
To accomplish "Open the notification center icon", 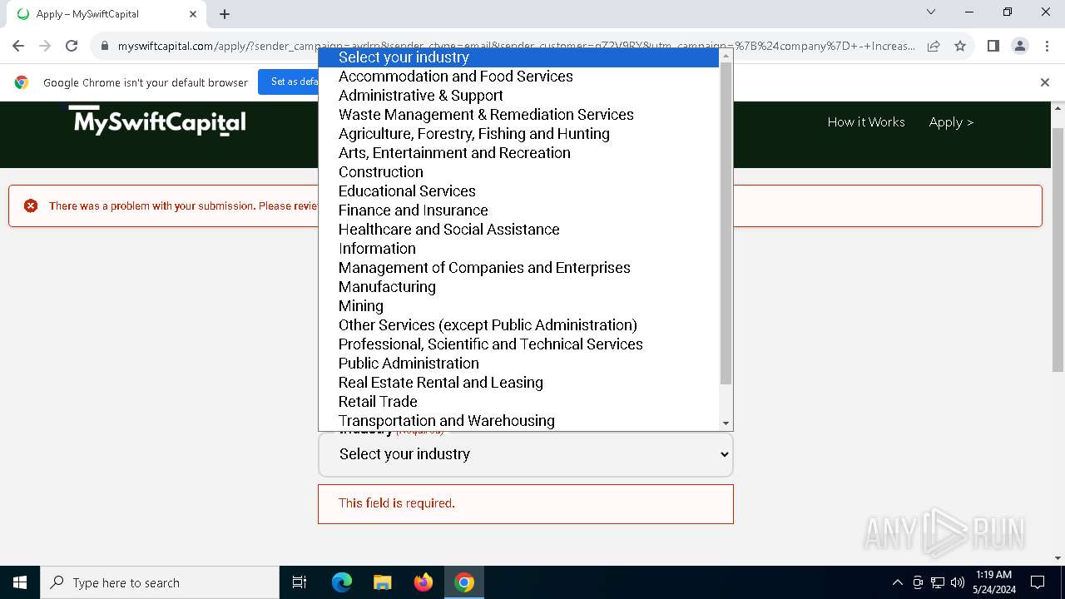I will tap(1038, 582).
